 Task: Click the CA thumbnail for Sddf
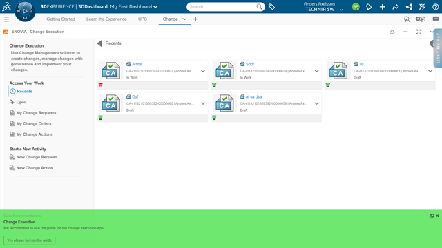(x=224, y=70)
